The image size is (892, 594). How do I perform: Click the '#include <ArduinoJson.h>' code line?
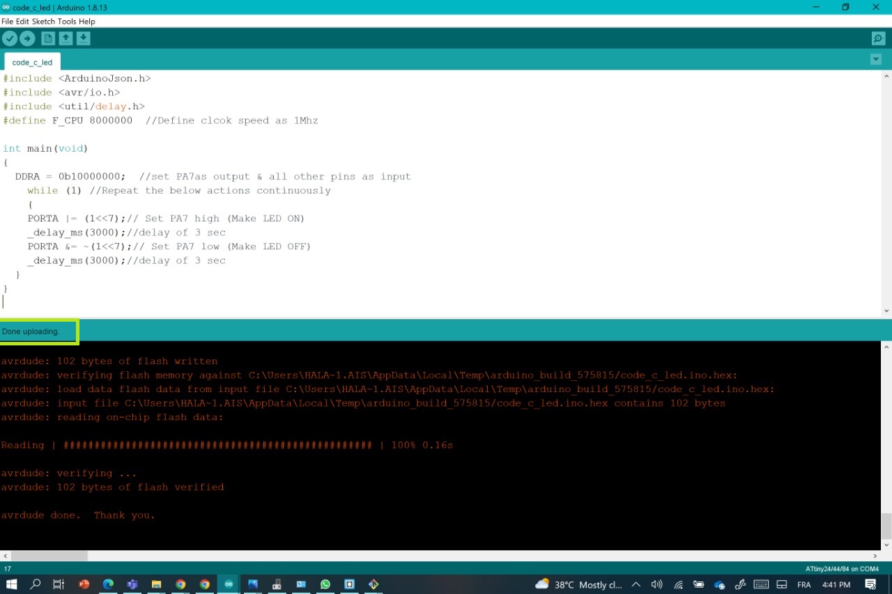point(77,79)
